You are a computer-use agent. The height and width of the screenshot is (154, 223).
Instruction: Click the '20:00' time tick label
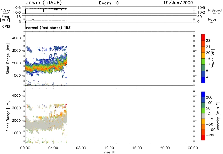(165, 148)
